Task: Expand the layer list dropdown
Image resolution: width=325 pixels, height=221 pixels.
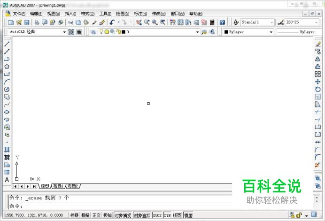Action: coord(197,32)
